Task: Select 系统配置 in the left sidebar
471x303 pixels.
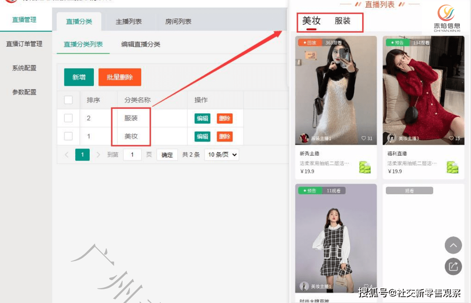Action: click(25, 68)
